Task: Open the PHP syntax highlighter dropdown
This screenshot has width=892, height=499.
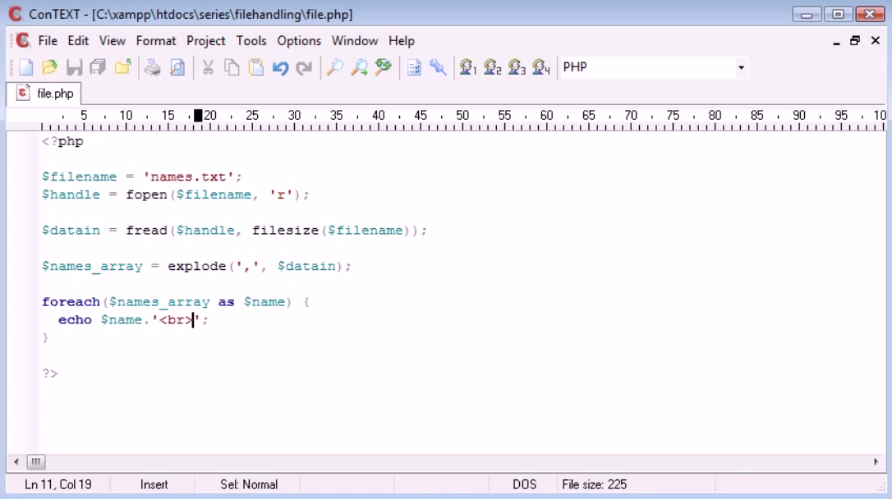Action: (x=740, y=67)
